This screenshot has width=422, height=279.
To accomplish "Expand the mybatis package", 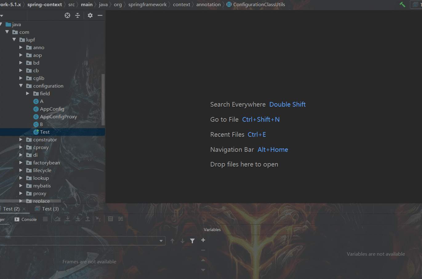I will pos(21,186).
